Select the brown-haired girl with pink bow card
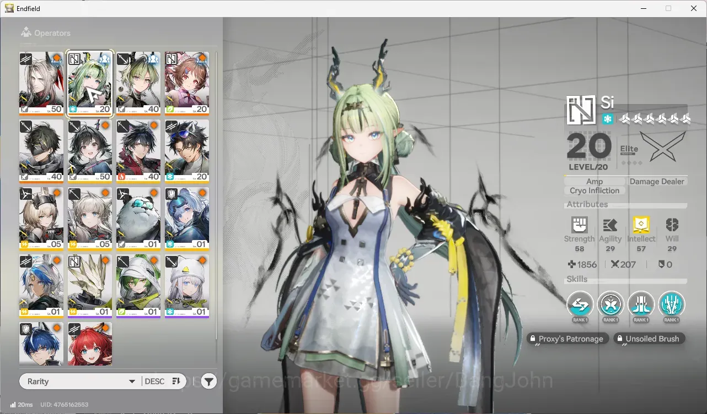The image size is (707, 414). point(187,84)
